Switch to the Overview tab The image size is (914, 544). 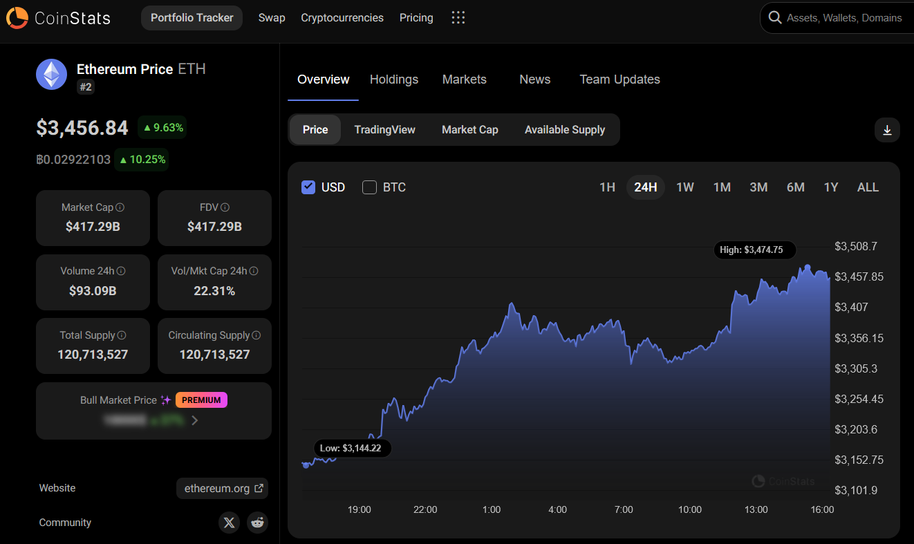click(x=323, y=79)
